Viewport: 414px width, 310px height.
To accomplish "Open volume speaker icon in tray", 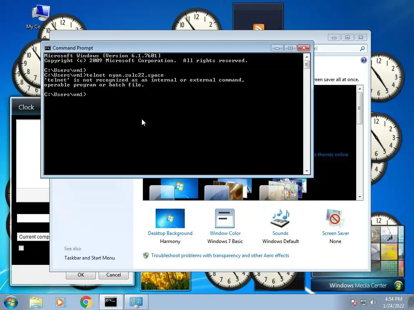I will [373, 303].
